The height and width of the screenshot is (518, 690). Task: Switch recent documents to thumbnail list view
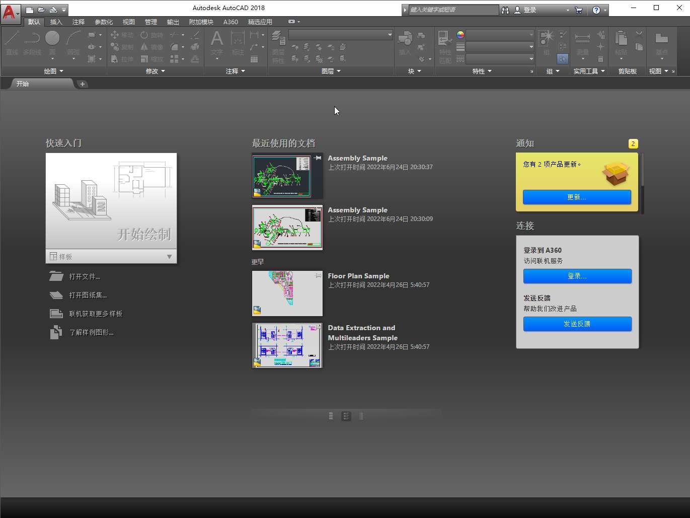[346, 416]
